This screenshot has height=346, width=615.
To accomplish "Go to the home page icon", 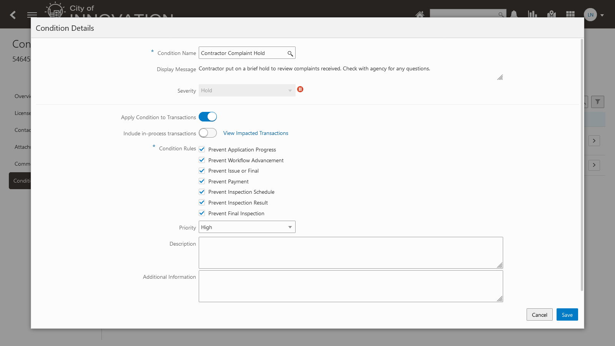I will (x=420, y=15).
